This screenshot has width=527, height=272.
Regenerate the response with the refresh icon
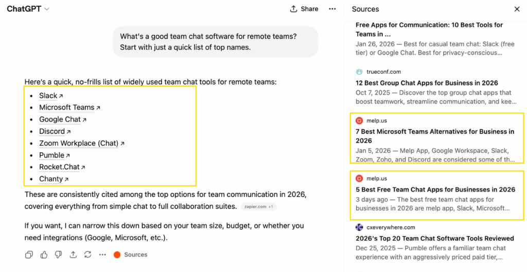tap(87, 255)
